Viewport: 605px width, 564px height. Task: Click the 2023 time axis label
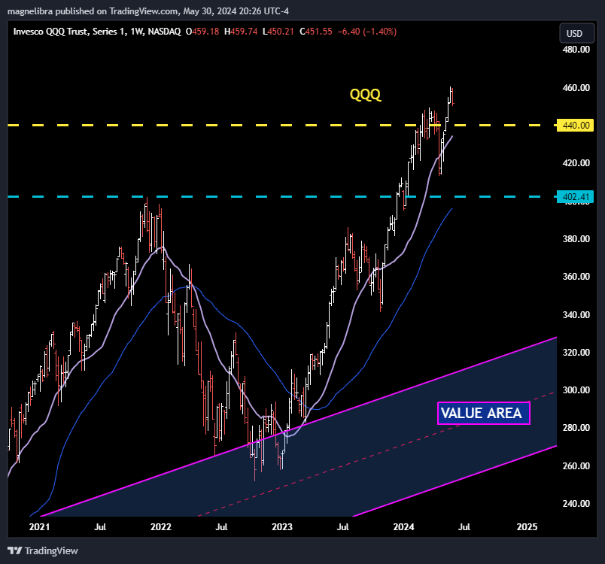(x=282, y=526)
